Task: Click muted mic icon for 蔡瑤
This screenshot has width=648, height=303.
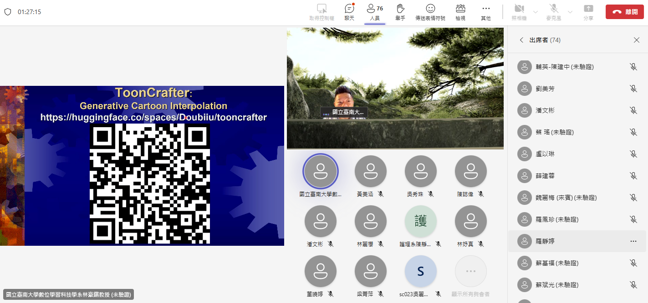Action: coord(633,132)
